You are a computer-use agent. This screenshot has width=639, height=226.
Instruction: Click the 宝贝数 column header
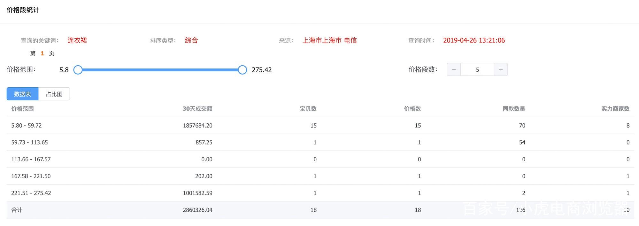tap(308, 109)
